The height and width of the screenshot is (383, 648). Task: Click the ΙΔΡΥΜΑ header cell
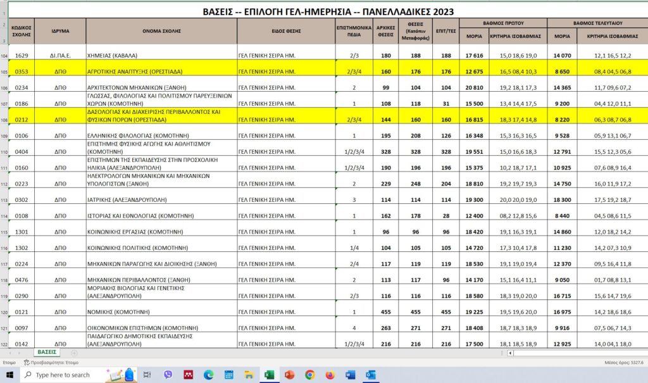(60, 31)
